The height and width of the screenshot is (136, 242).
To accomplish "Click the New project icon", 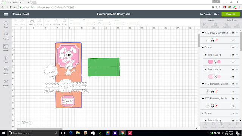I will click(6, 23).
